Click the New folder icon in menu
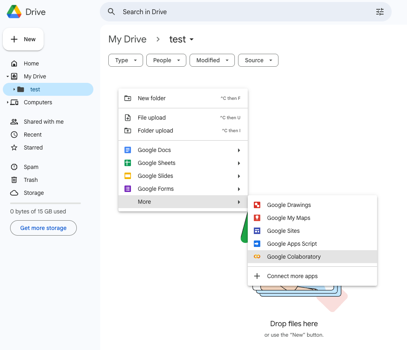The image size is (407, 350). click(128, 98)
